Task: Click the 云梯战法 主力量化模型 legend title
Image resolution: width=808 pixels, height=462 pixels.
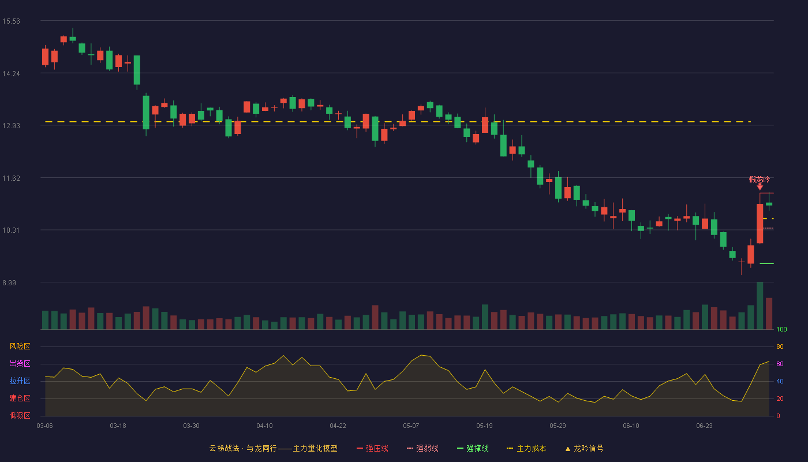Action: pos(273,448)
